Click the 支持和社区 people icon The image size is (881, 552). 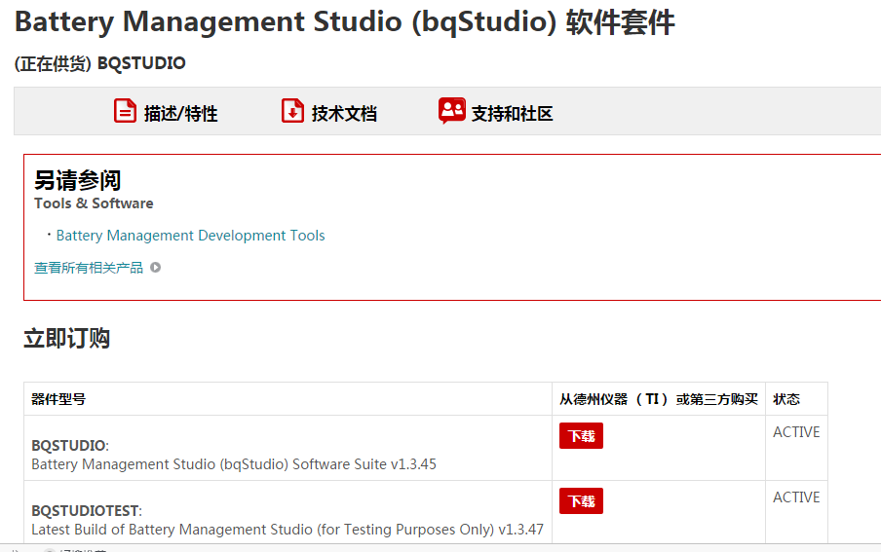point(452,111)
